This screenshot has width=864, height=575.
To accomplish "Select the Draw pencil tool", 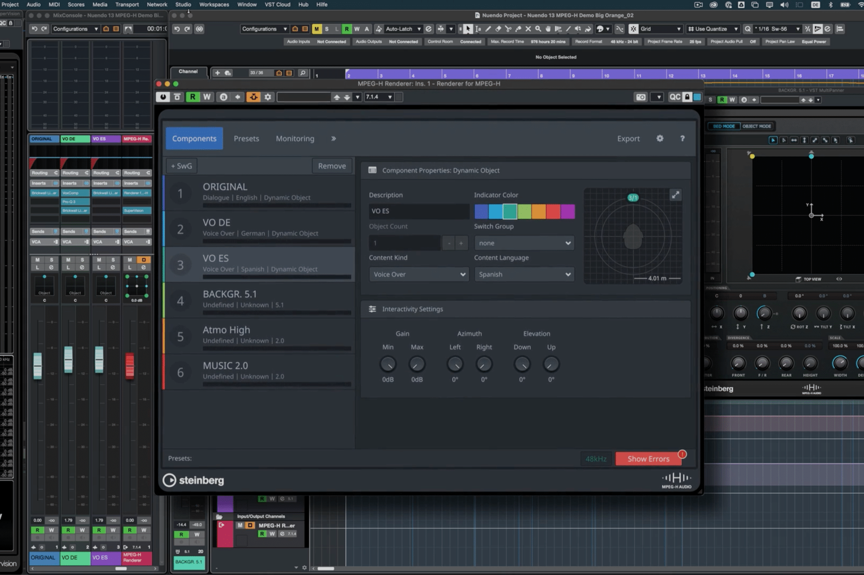I will [488, 29].
